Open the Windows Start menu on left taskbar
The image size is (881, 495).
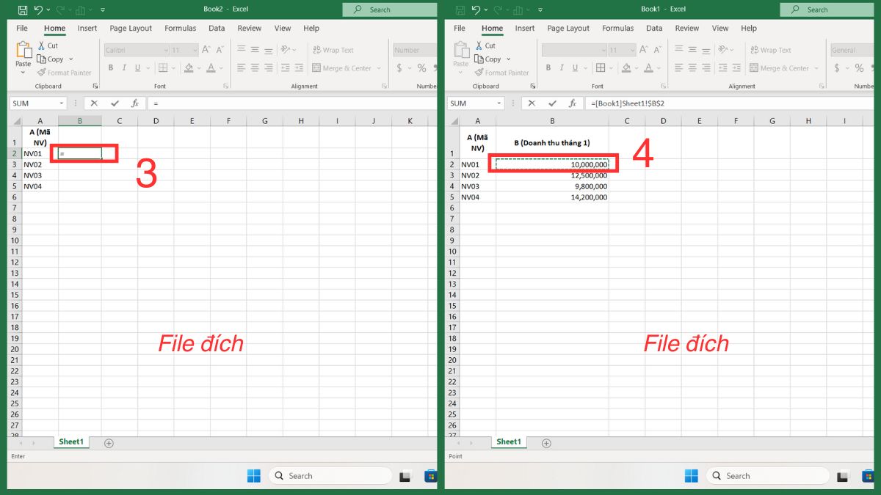(x=253, y=476)
